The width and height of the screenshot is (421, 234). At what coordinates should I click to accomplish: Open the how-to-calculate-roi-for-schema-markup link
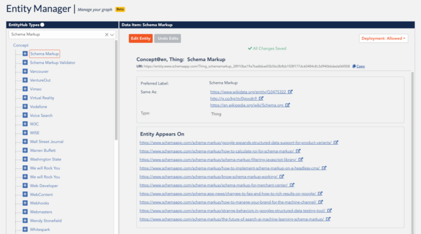click(x=217, y=151)
